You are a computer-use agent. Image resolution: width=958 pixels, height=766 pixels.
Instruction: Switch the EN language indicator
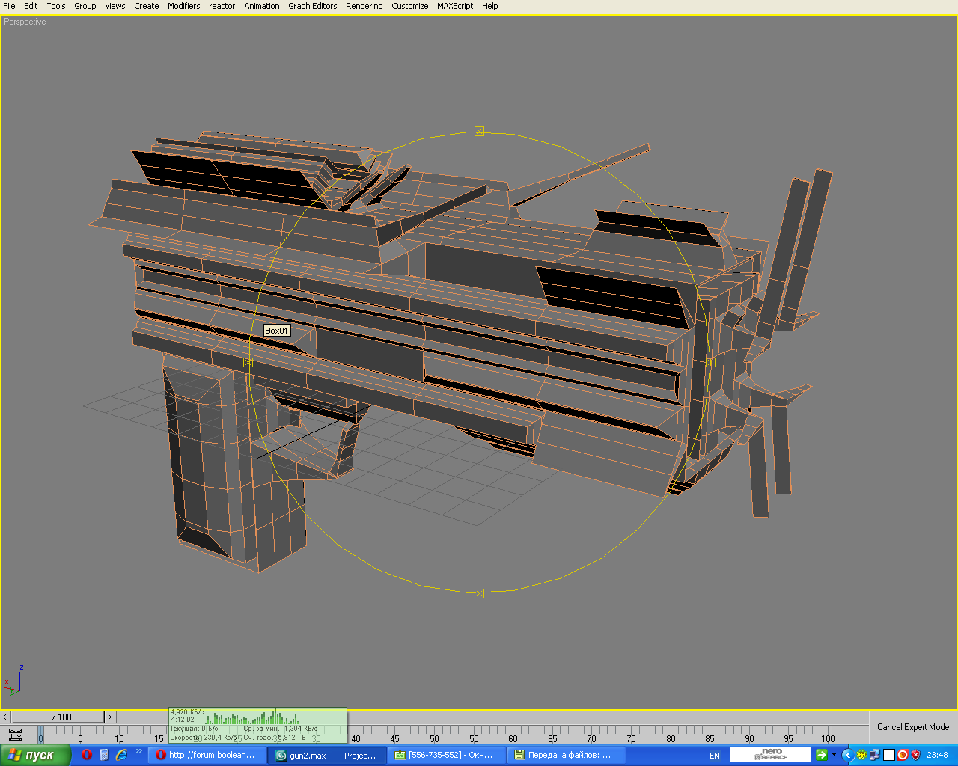[x=714, y=756]
